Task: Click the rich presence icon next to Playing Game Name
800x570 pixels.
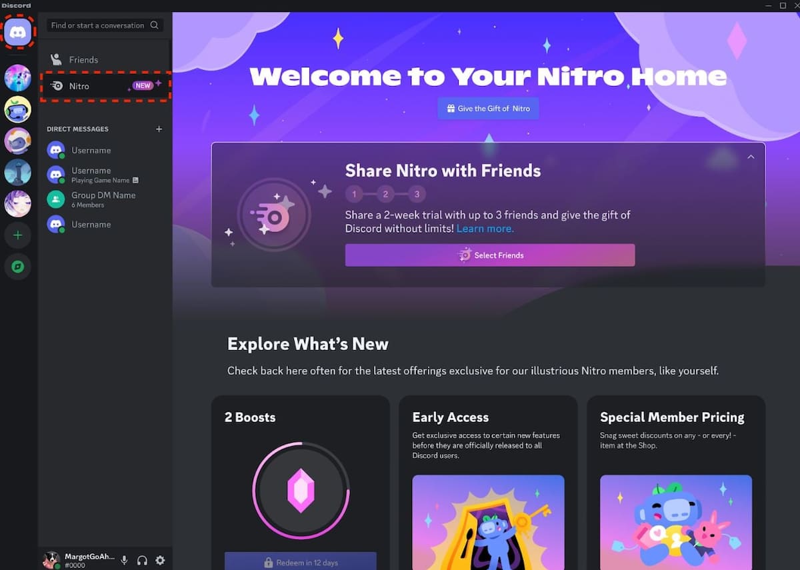Action: 135,180
